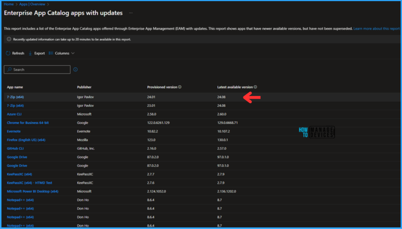Open 7-Zip (x64) with provisioned version 24.01
This screenshot has height=229, width=402.
(15, 97)
